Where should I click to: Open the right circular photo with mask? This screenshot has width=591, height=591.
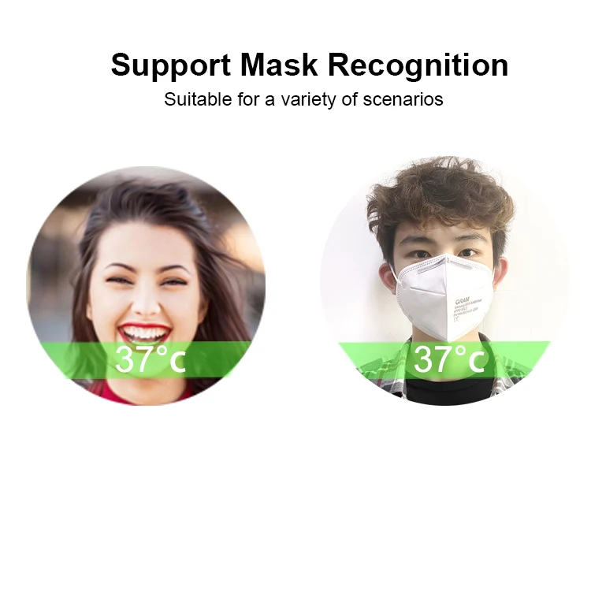445,281
